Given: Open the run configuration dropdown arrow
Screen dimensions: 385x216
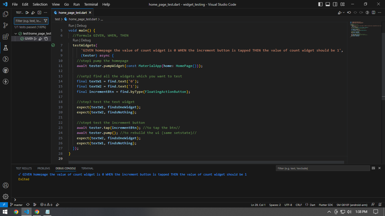Looking at the screenshot, I should [x=343, y=12].
